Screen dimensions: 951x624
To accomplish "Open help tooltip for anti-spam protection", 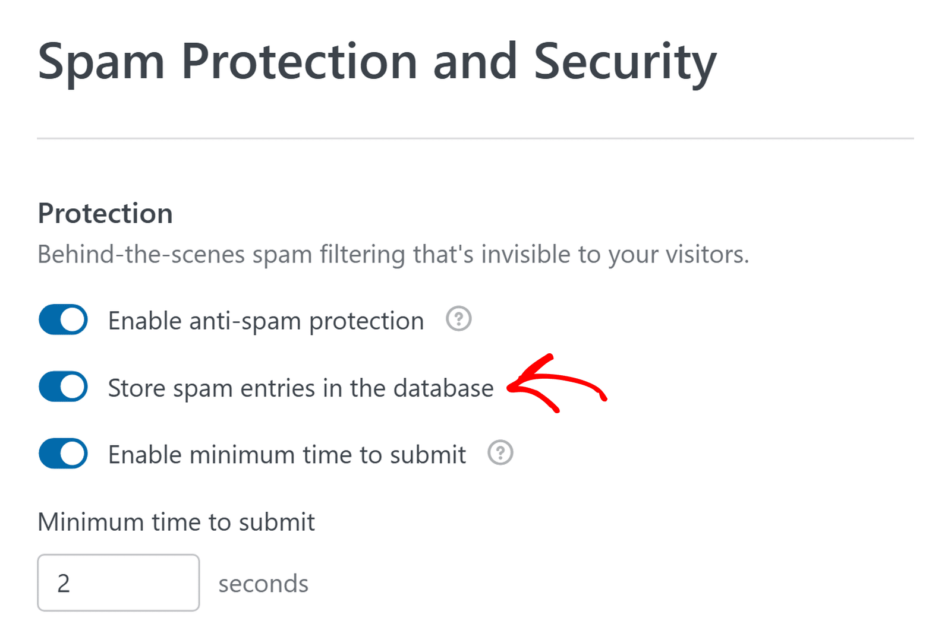I will [459, 319].
